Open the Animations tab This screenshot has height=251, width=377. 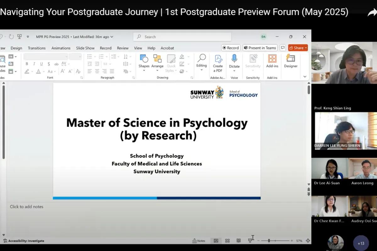point(61,48)
